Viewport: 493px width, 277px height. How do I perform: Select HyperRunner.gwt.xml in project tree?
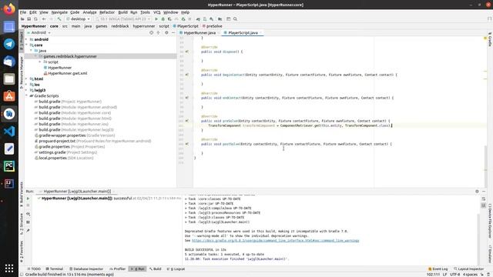[68, 73]
